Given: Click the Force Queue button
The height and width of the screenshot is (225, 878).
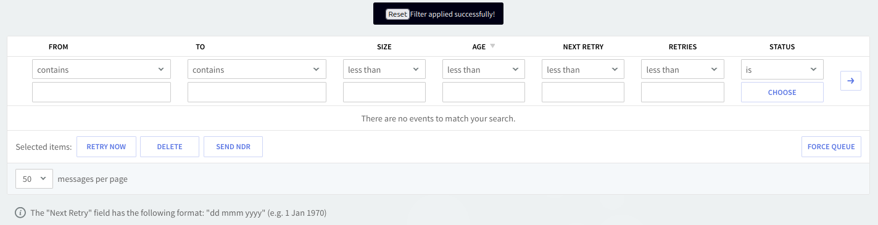Looking at the screenshot, I should [x=831, y=147].
